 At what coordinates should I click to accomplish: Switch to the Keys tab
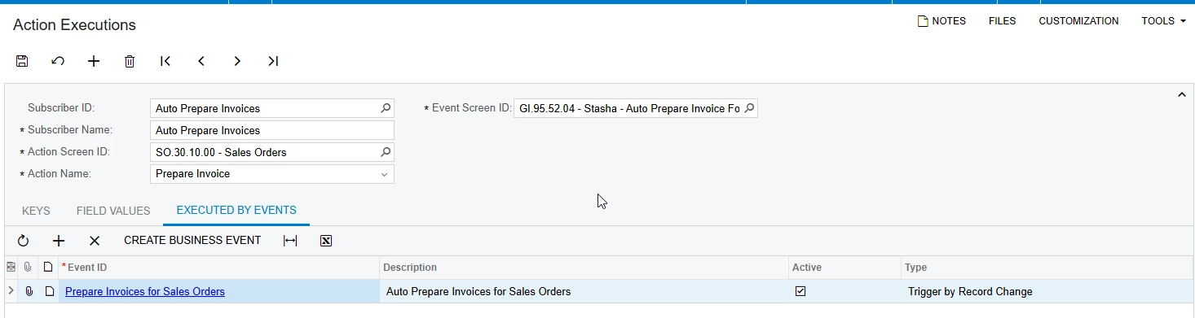(36, 211)
